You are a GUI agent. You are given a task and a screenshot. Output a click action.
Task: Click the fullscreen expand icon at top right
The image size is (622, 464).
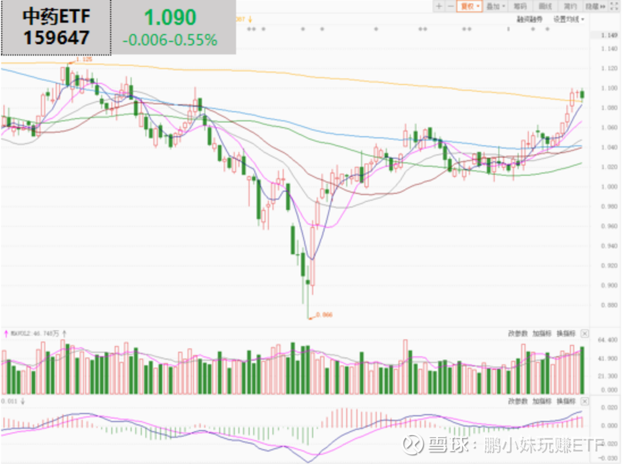[613, 7]
